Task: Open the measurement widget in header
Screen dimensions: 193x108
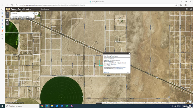Action: click(187, 9)
